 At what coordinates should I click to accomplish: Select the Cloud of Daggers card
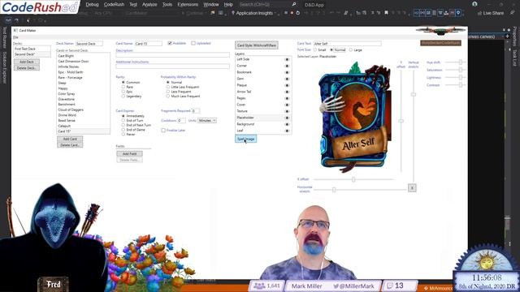(83, 109)
